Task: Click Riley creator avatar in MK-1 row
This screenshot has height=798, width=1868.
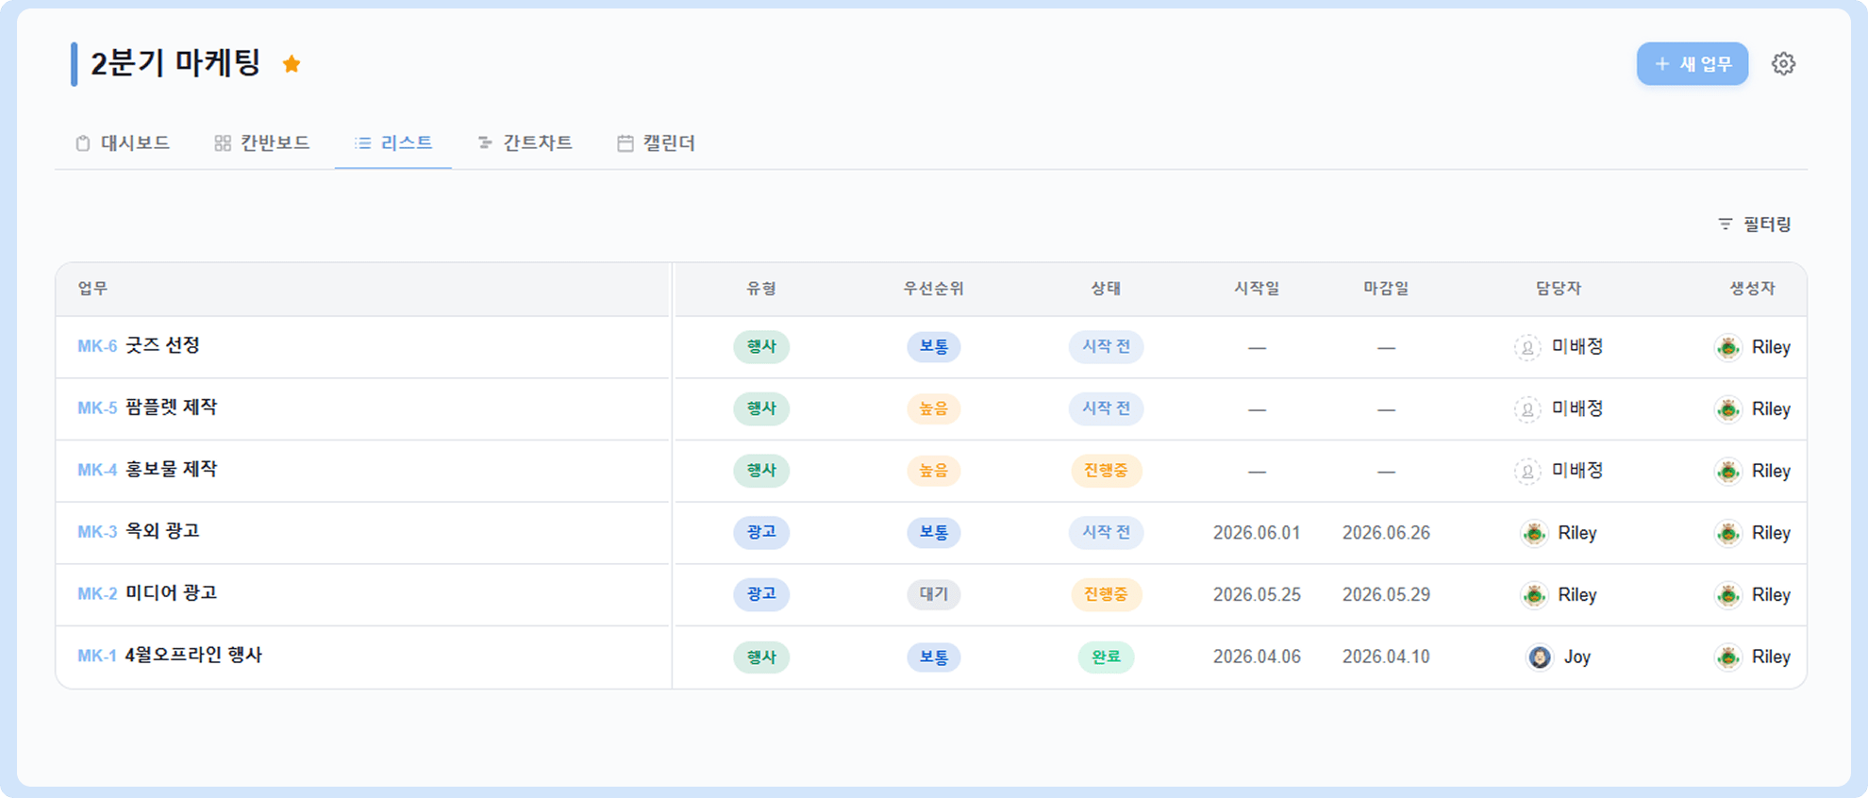Action: click(1728, 657)
